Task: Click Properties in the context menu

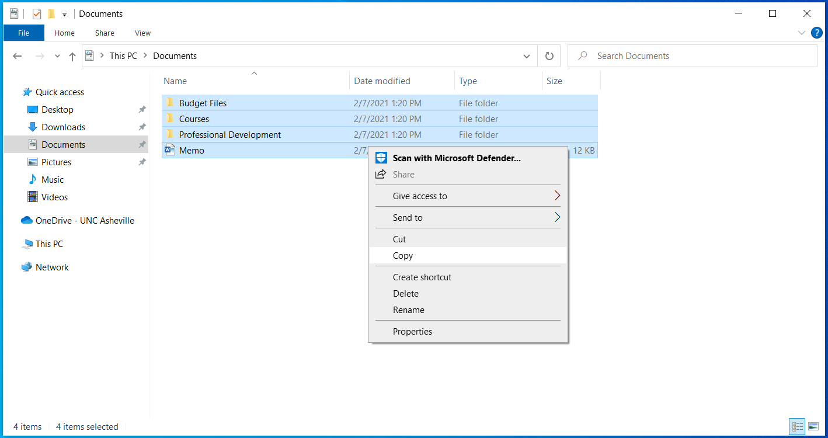Action: click(412, 332)
